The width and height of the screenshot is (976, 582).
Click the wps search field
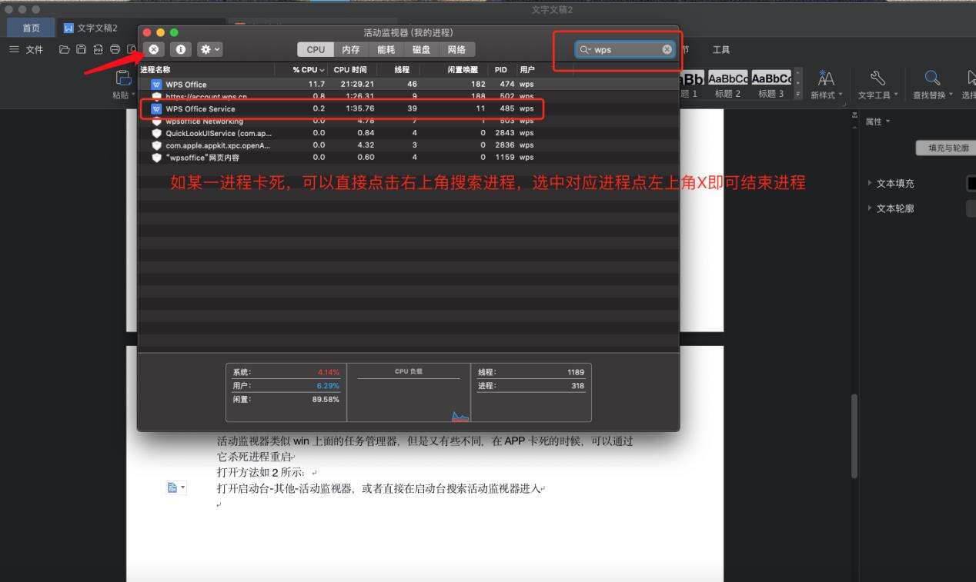tap(625, 49)
